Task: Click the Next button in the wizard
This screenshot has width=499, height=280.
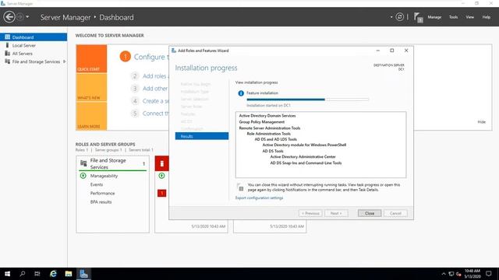Action: 336,213
